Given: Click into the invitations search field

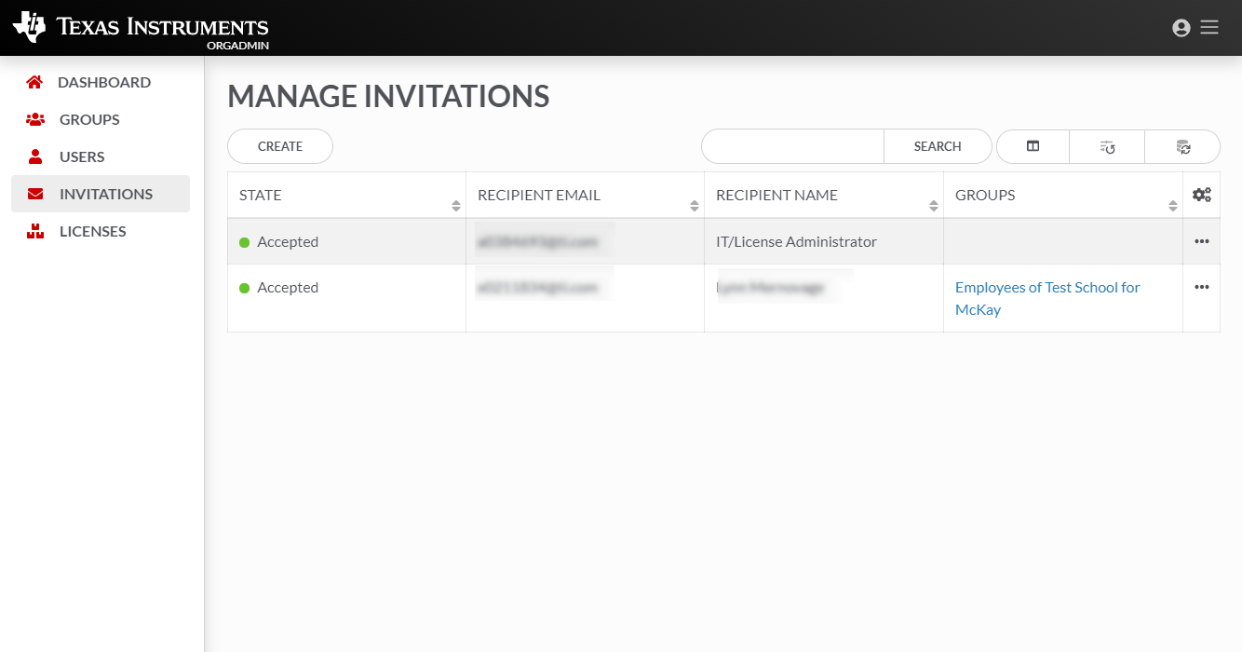Looking at the screenshot, I should [x=792, y=146].
